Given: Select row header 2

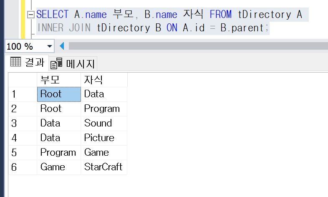Looking at the screenshot, I should point(23,109).
